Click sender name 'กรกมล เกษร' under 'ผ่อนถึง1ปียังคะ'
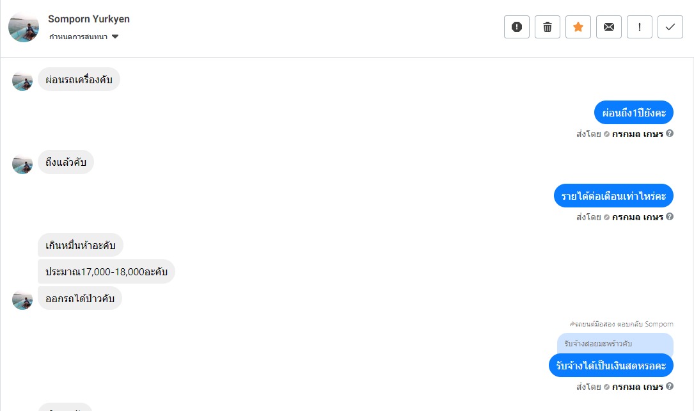This screenshot has width=694, height=411. pos(637,134)
